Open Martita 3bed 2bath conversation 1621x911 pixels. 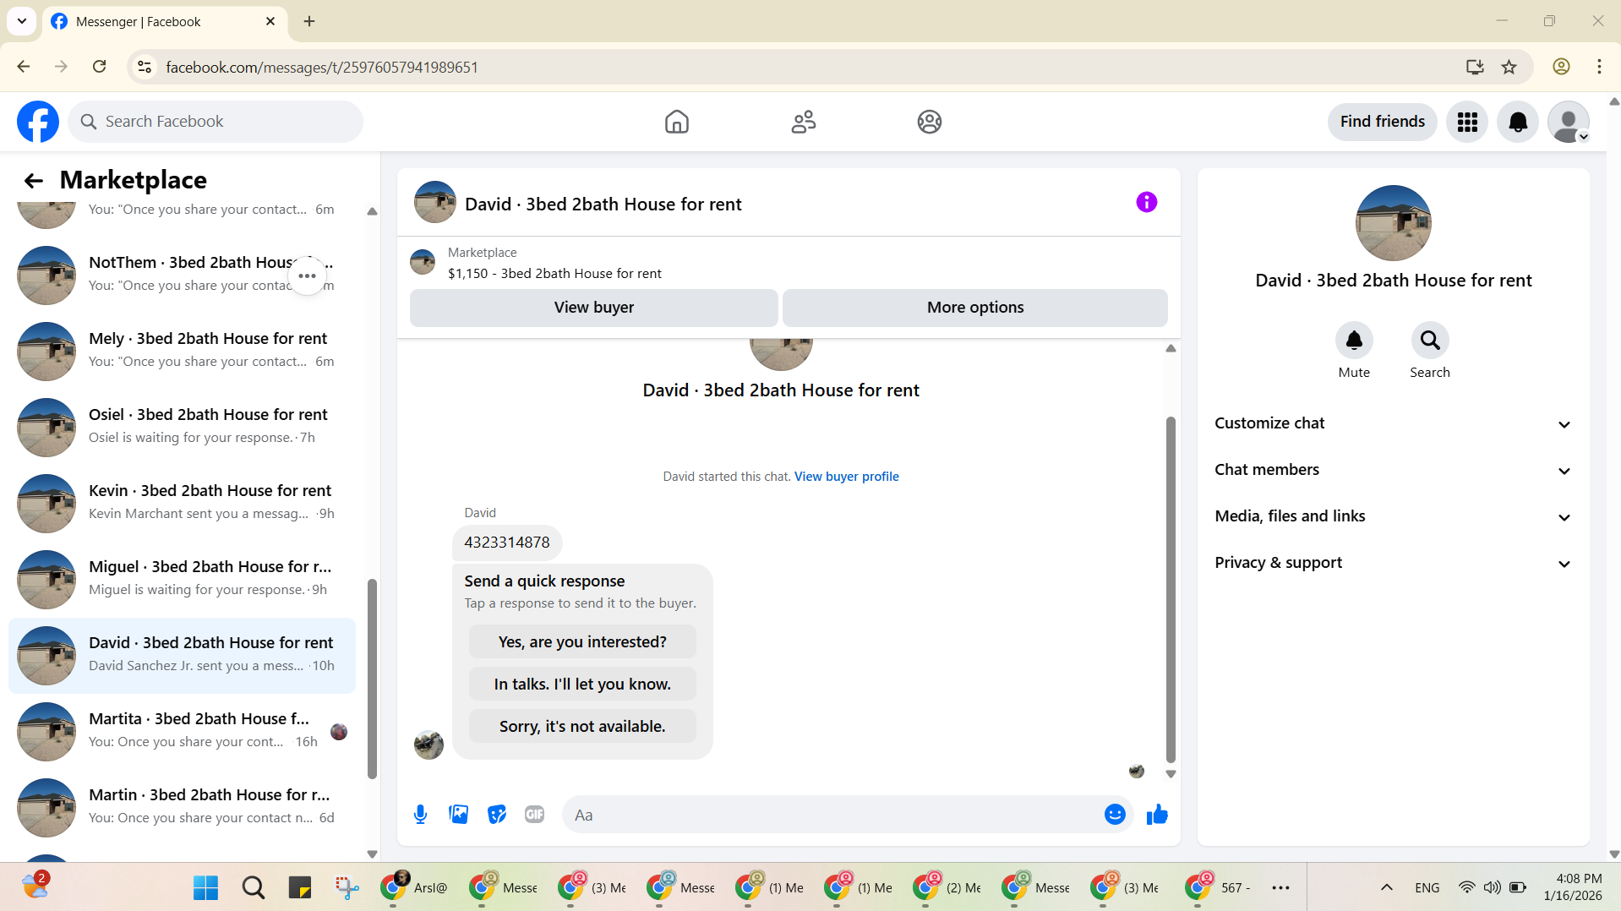pos(182,731)
